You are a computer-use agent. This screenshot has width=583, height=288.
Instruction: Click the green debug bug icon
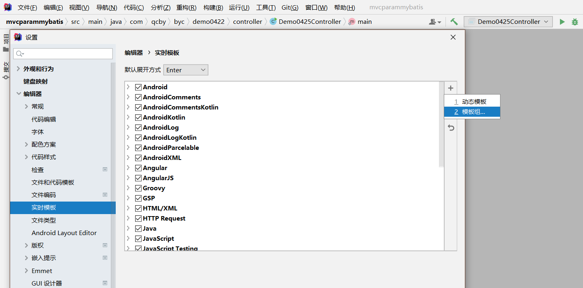point(575,22)
